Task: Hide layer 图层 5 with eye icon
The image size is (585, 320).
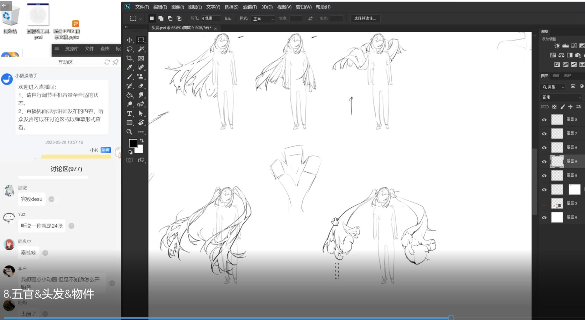Action: [x=544, y=120]
